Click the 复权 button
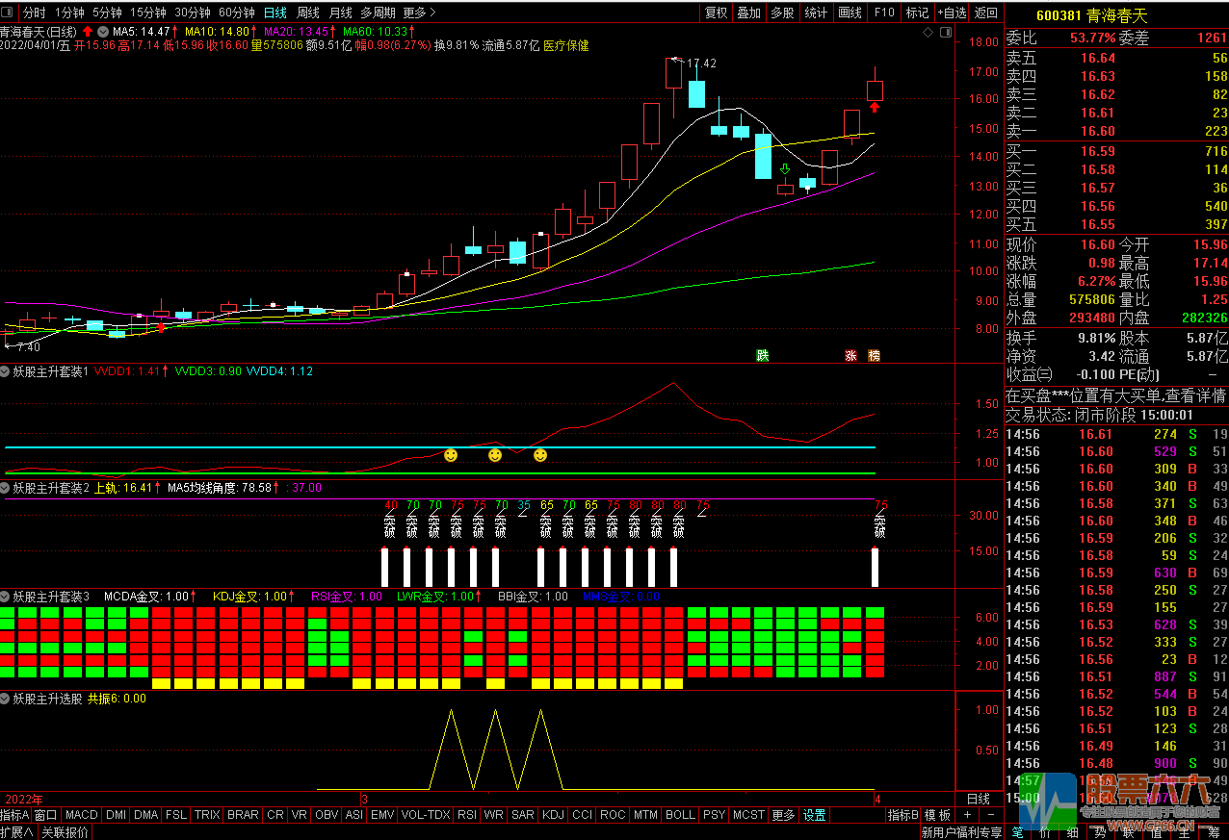Screen dimensions: 1229x840 [x=716, y=13]
